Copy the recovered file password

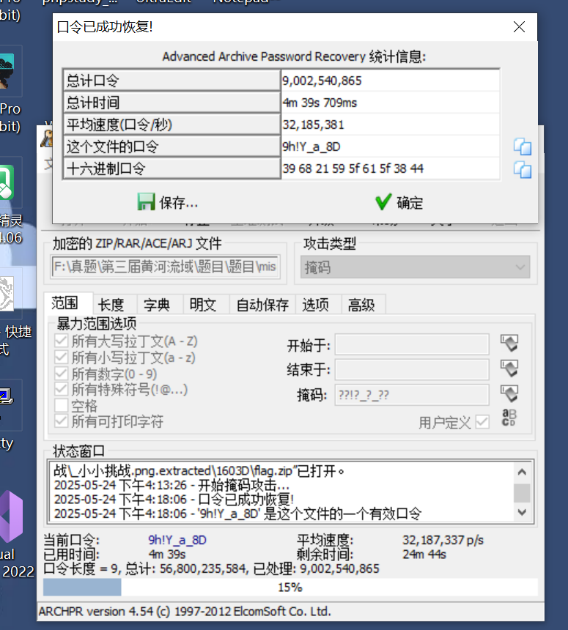(522, 147)
